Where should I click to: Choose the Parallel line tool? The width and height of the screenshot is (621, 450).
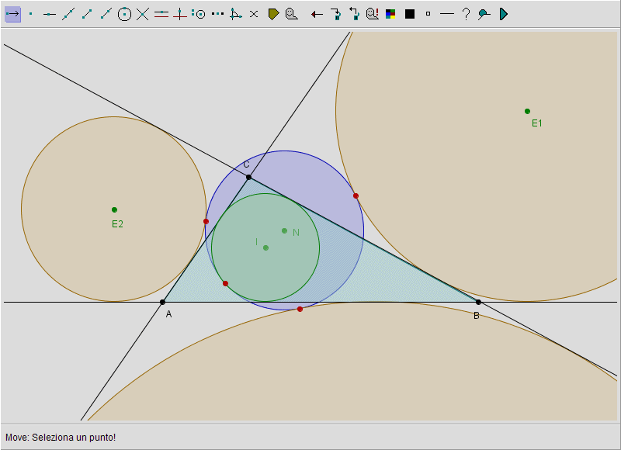point(161,14)
